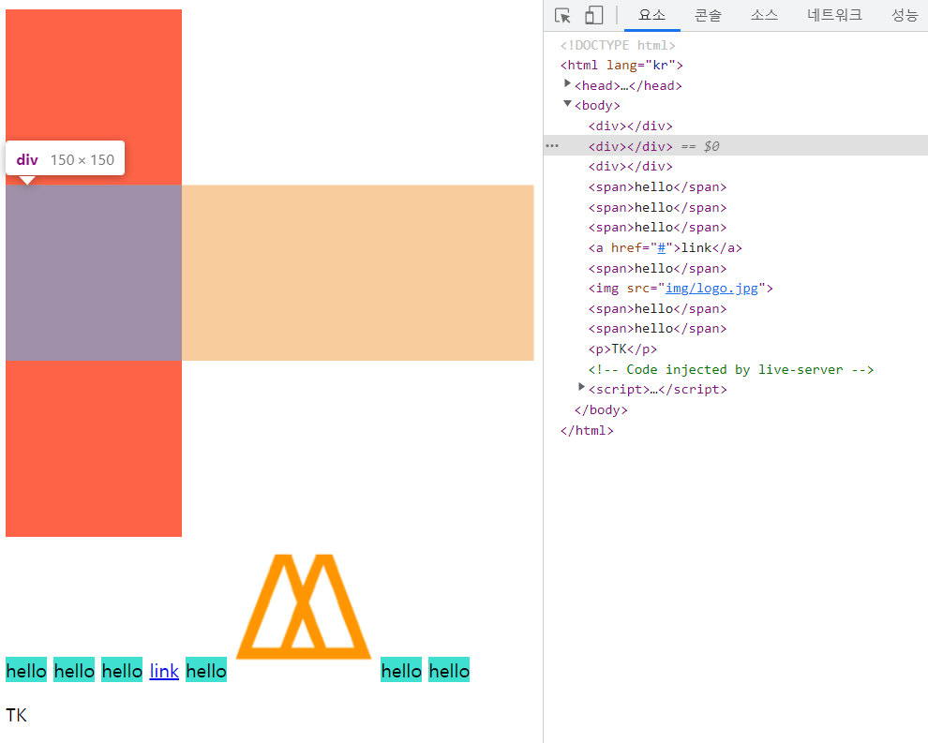The image size is (928, 743).
Task: Collapse the body element node
Action: [567, 104]
